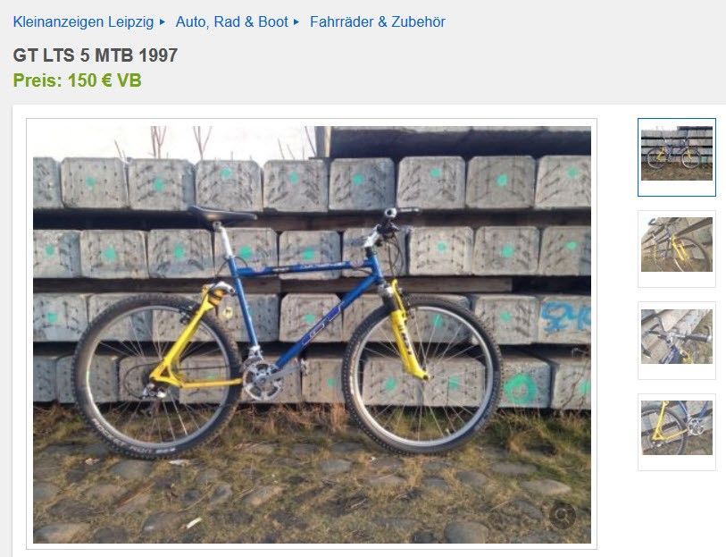726x557 pixels.
Task: Click the bike's rear wheel in main photo
Action: click(x=158, y=376)
